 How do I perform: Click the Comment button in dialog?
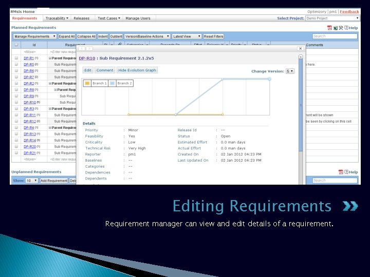pos(105,70)
